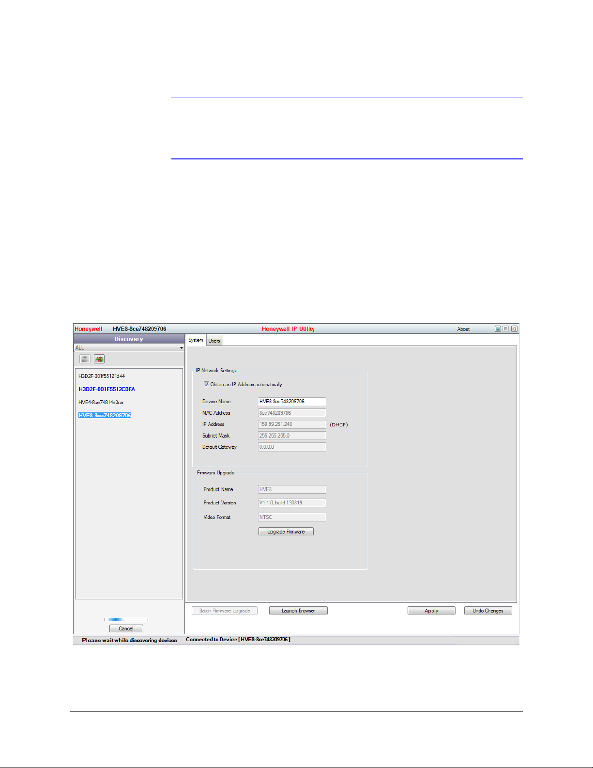Click the IP Address field

tap(292, 424)
